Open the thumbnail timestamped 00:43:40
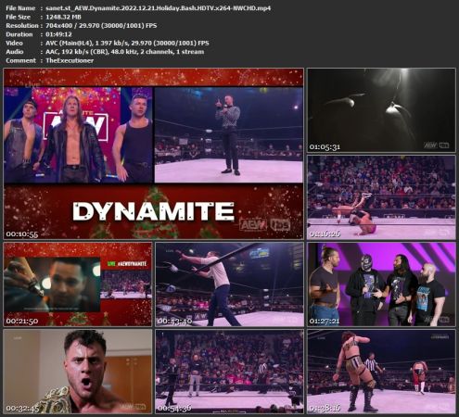 point(230,284)
